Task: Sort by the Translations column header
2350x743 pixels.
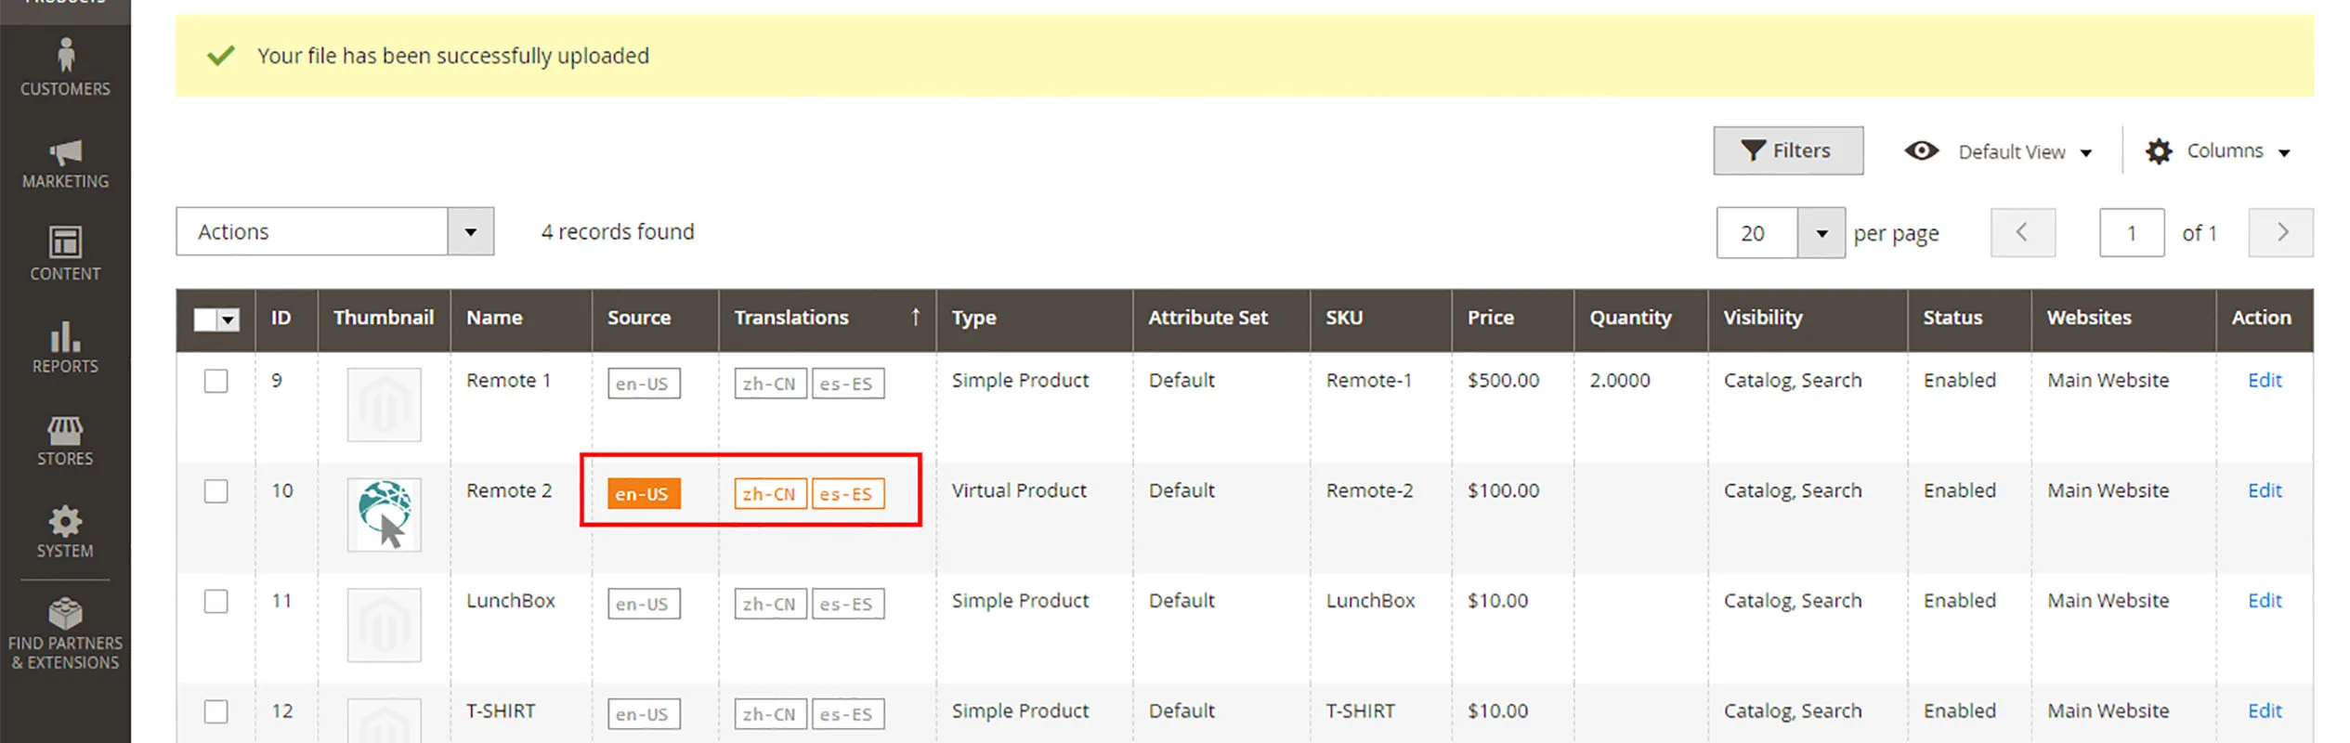Action: [x=791, y=318]
